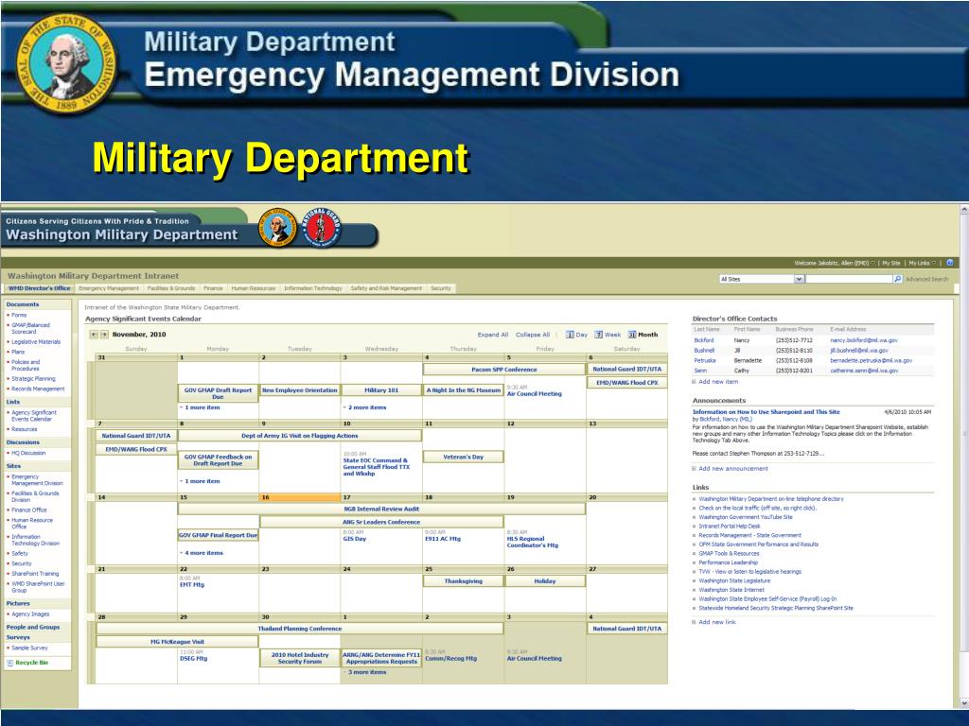Switch calendar to Week view
Screen dimensions: 969x726
pos(608,335)
